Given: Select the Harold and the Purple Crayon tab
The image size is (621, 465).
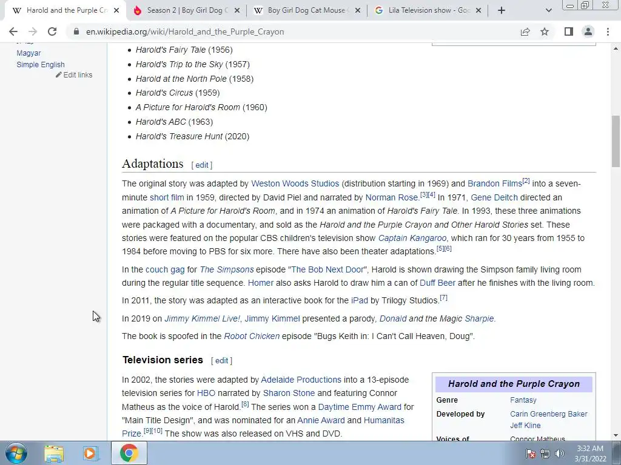Looking at the screenshot, I should tap(65, 11).
